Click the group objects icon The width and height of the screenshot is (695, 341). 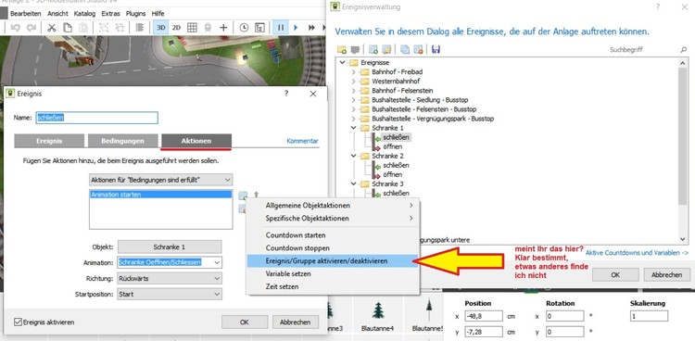pyautogui.click(x=103, y=28)
